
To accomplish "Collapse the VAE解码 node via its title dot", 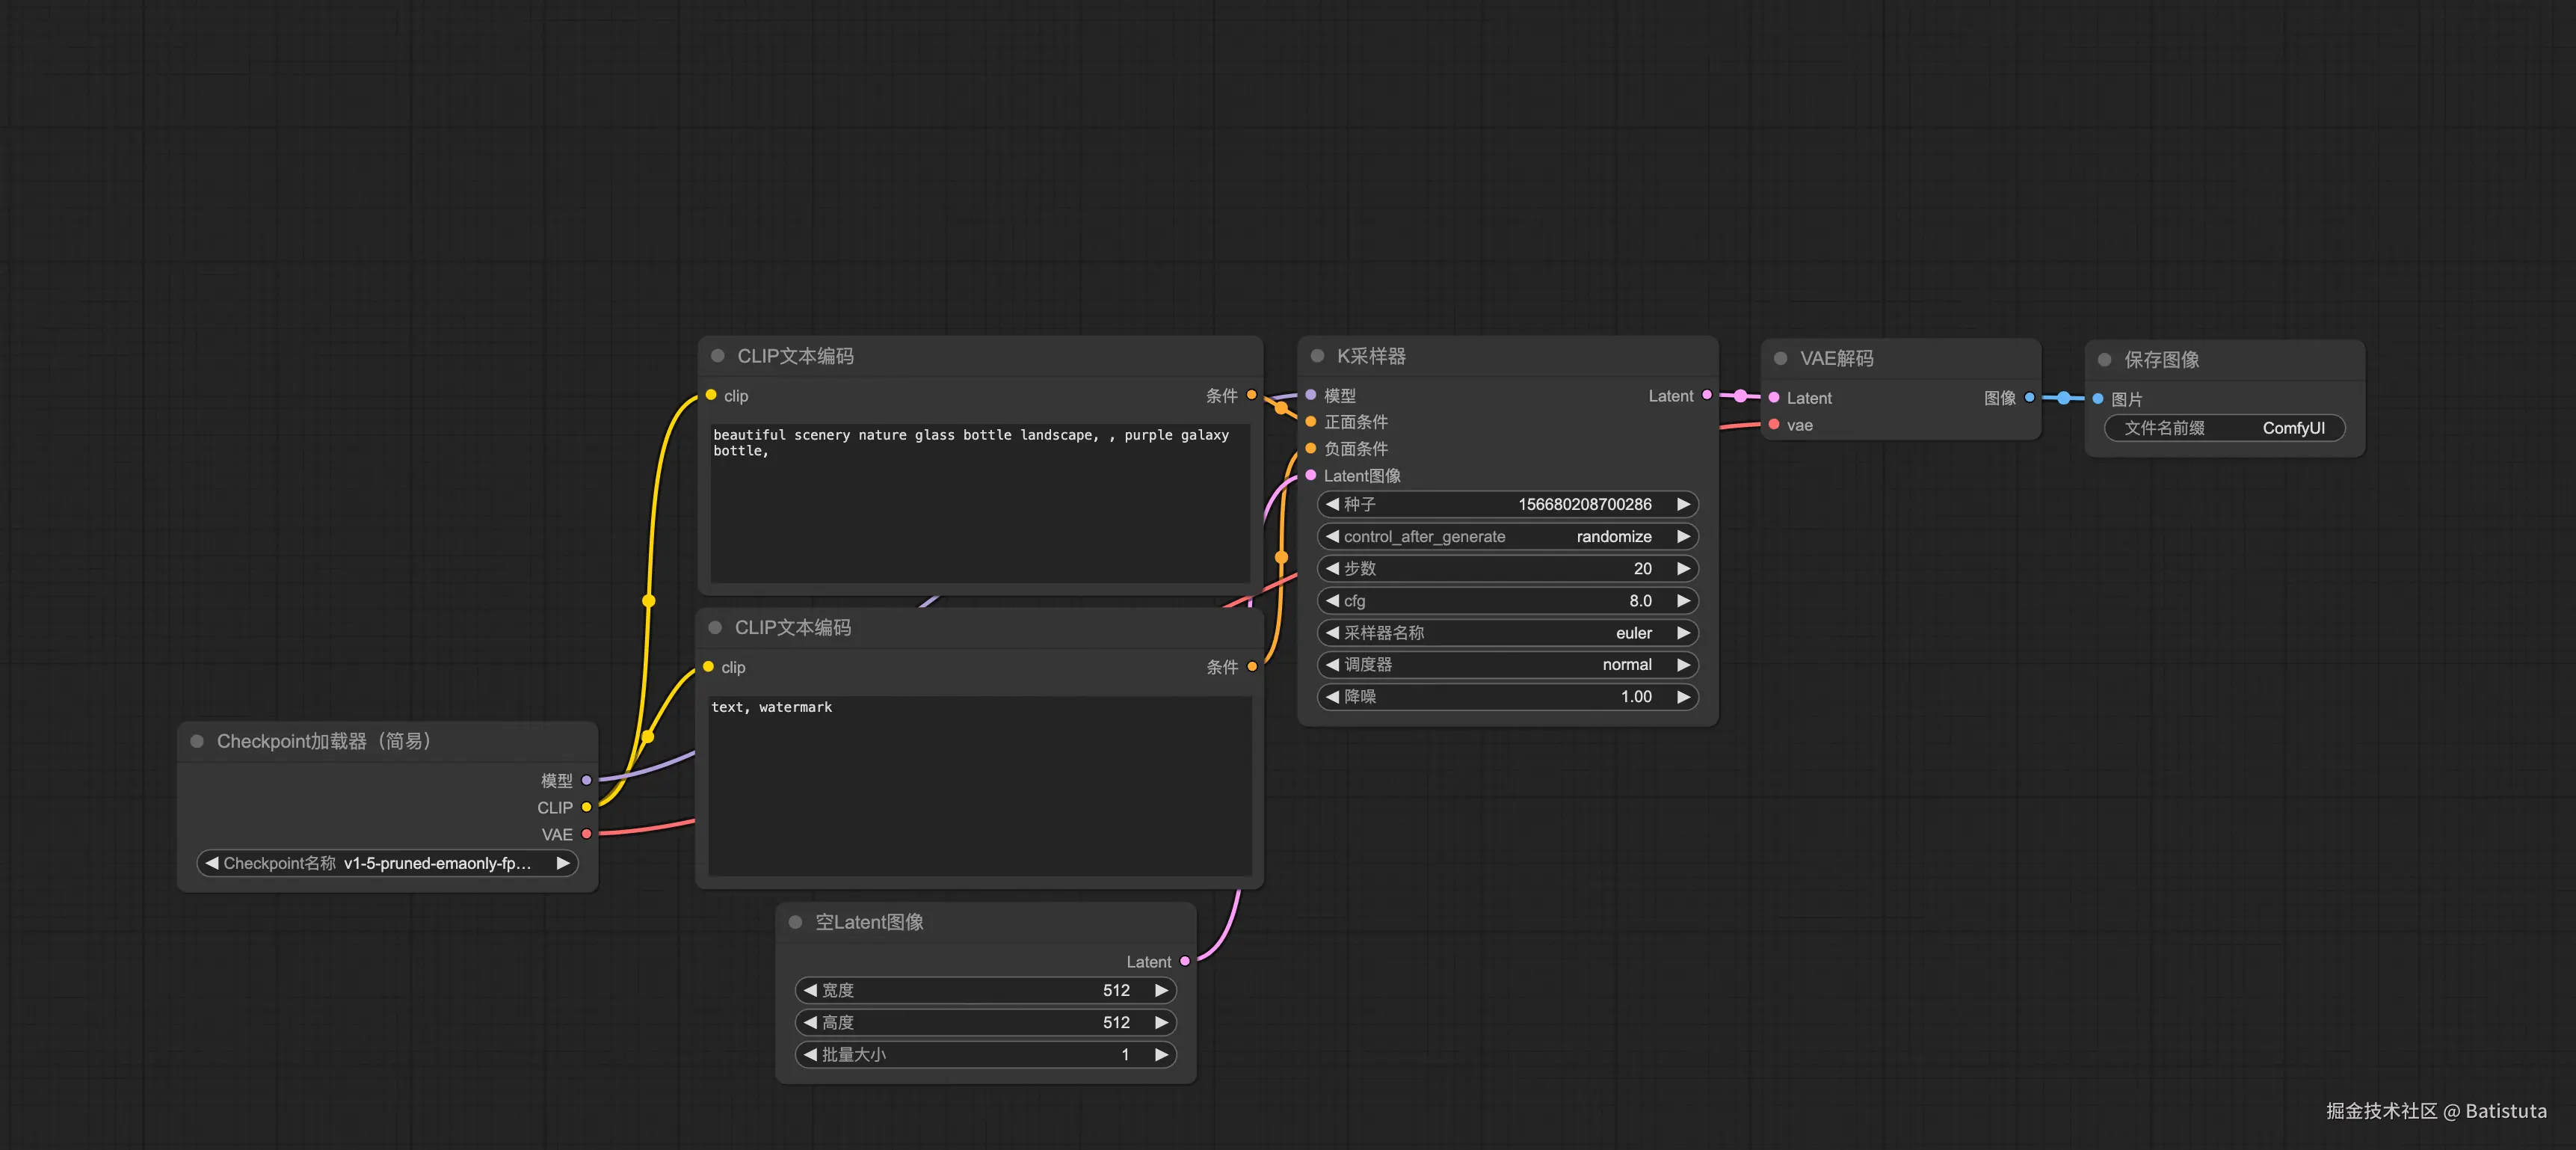I will tap(1780, 358).
